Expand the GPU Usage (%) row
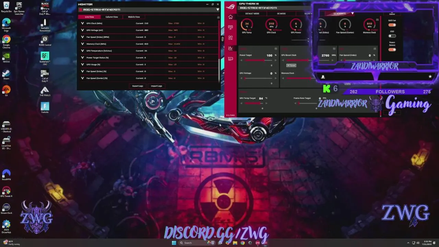439x247 pixels. [82, 64]
